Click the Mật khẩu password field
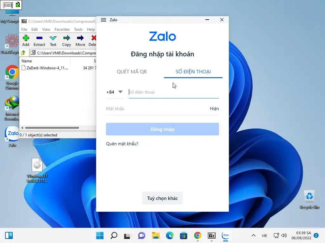Image resolution: width=325 pixels, height=243 pixels. (157, 109)
